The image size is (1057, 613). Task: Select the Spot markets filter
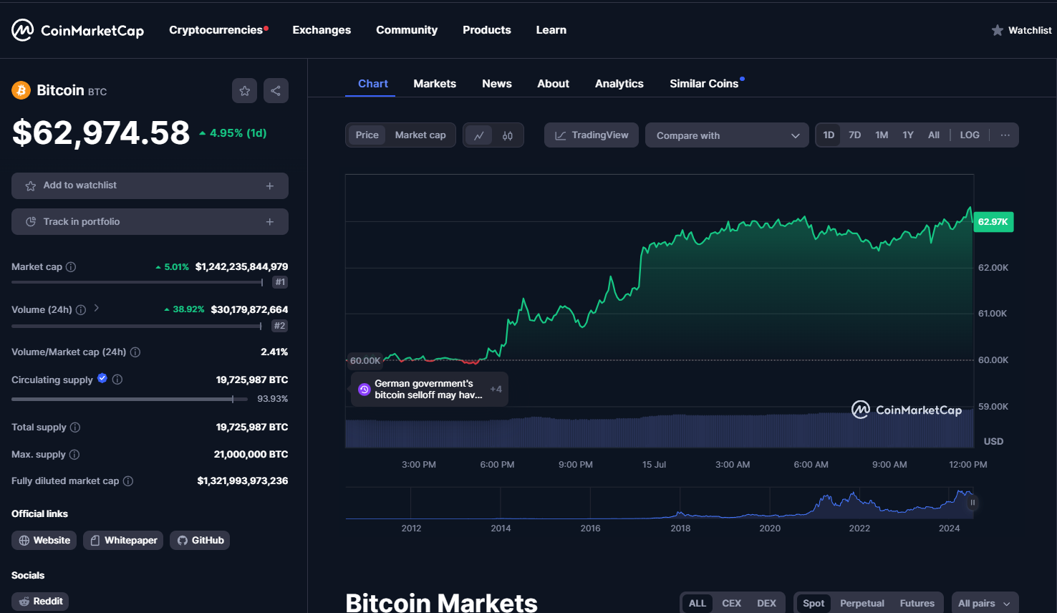point(814,604)
